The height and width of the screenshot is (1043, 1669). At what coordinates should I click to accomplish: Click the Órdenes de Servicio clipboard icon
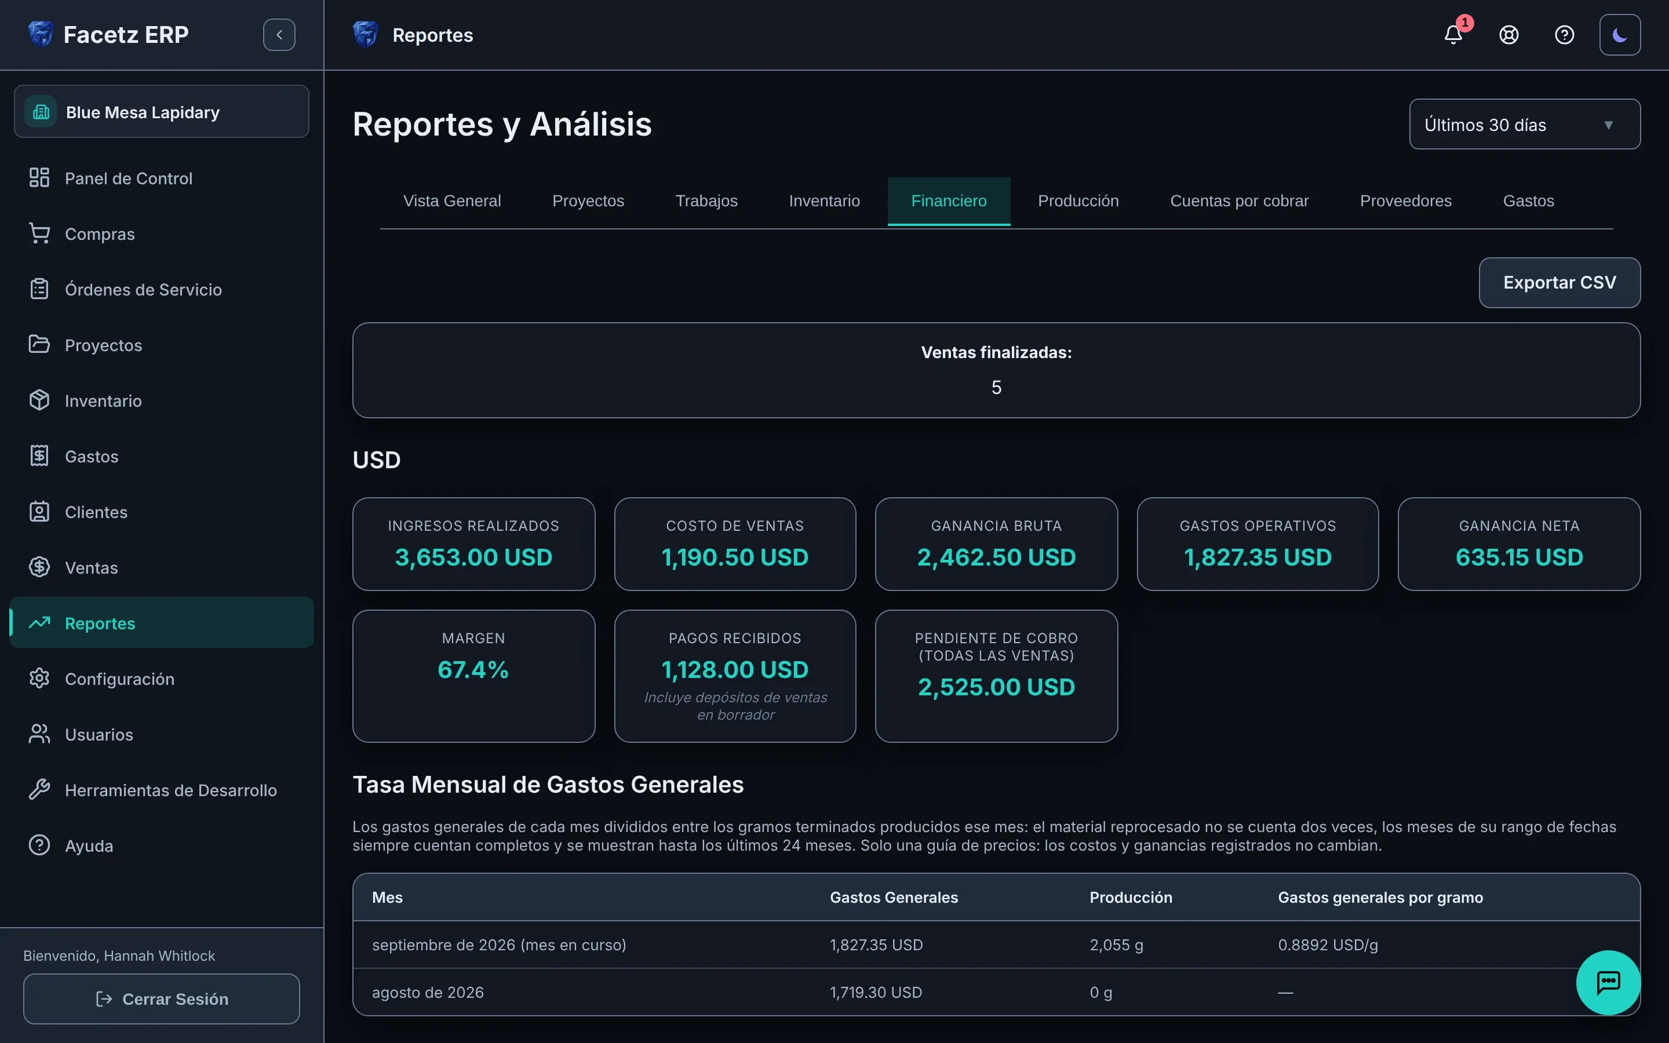[x=39, y=289]
